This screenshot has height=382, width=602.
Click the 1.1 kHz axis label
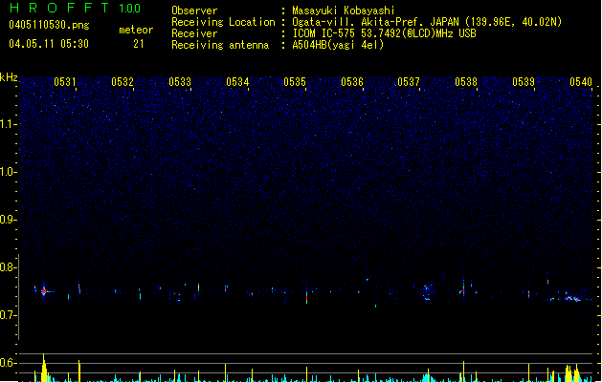point(8,124)
